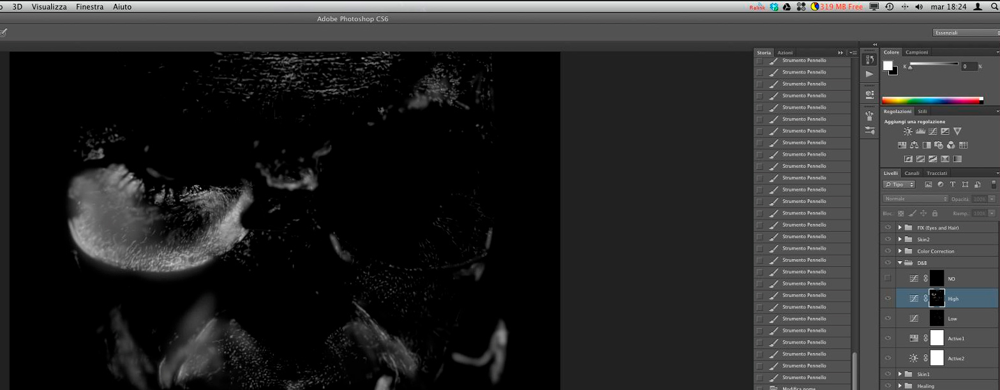Collapse the D&B layer group

tap(900, 262)
